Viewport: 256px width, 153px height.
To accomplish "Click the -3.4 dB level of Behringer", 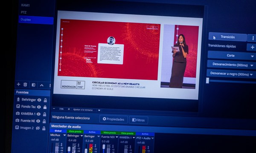I will coord(72,140).
